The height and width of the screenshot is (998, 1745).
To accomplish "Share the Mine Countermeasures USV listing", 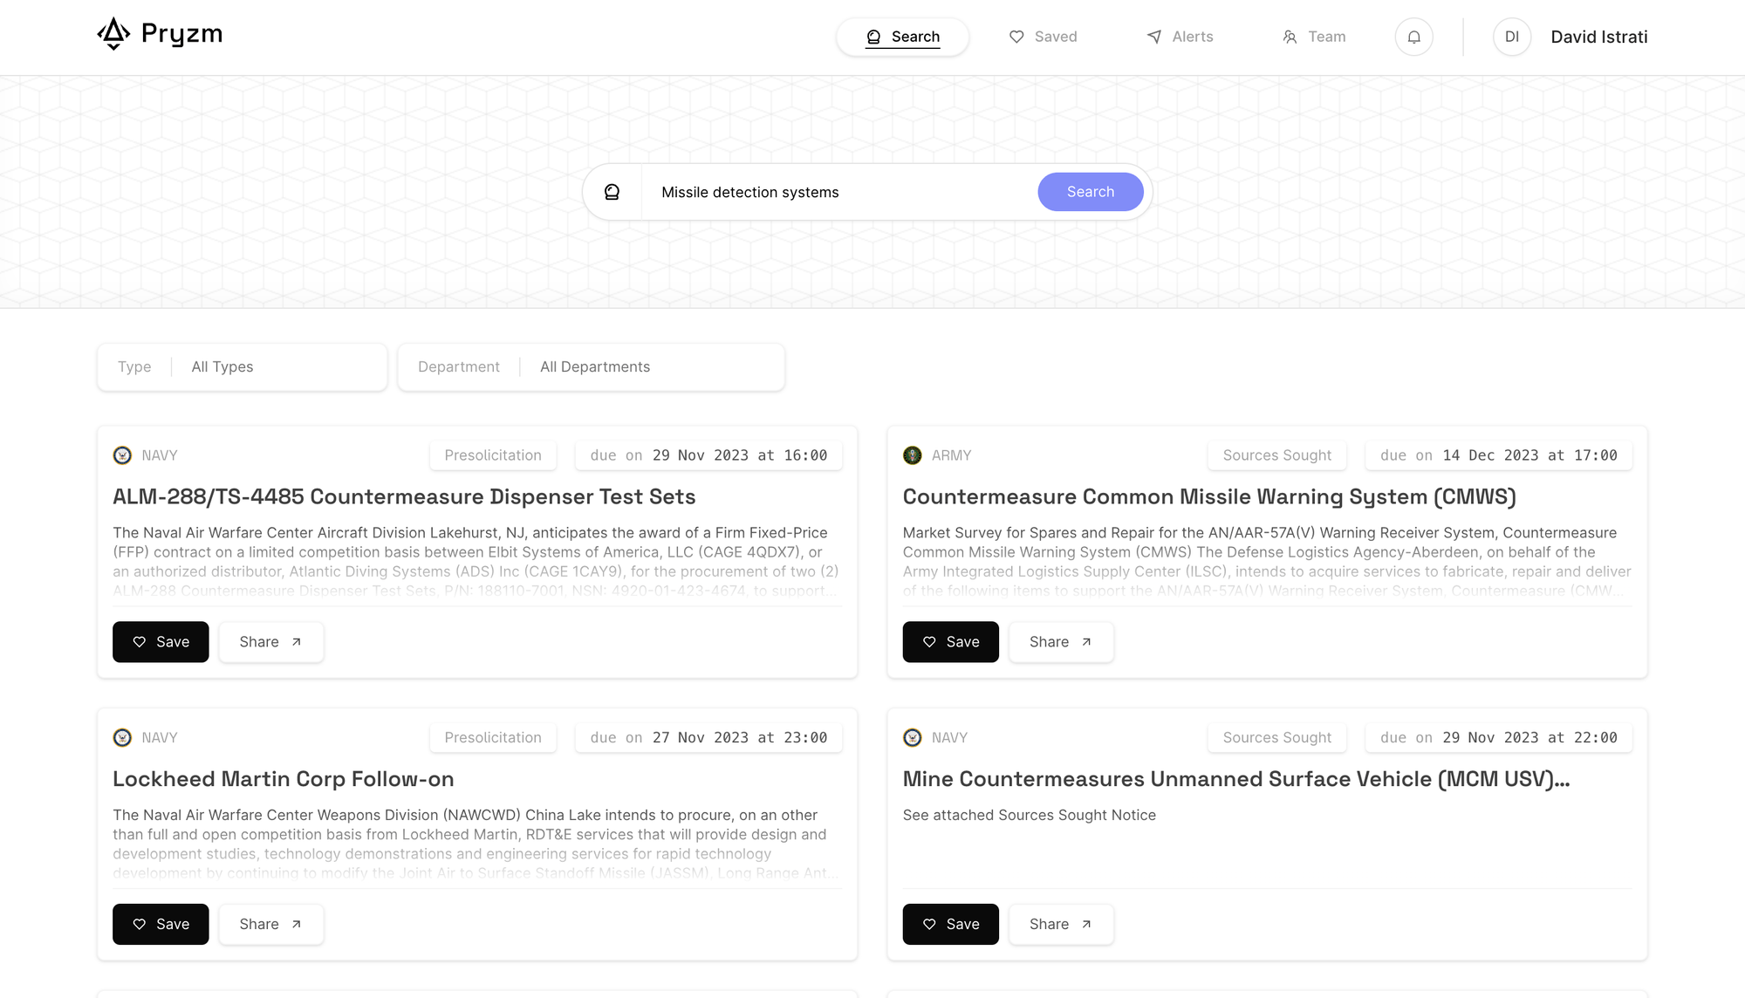I will [x=1060, y=925].
